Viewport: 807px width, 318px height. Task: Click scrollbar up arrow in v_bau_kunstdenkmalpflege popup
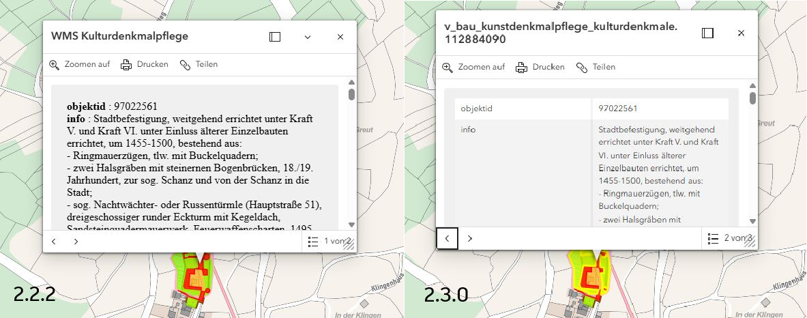pos(752,86)
